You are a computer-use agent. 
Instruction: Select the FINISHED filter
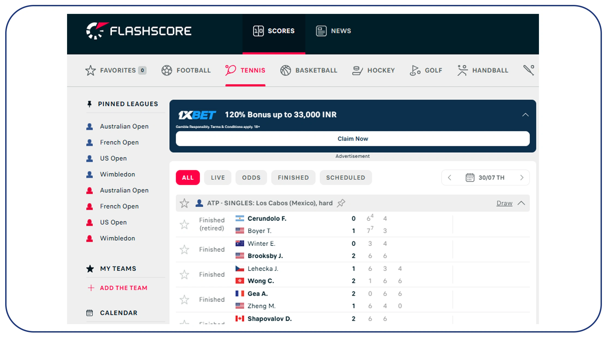coord(293,178)
